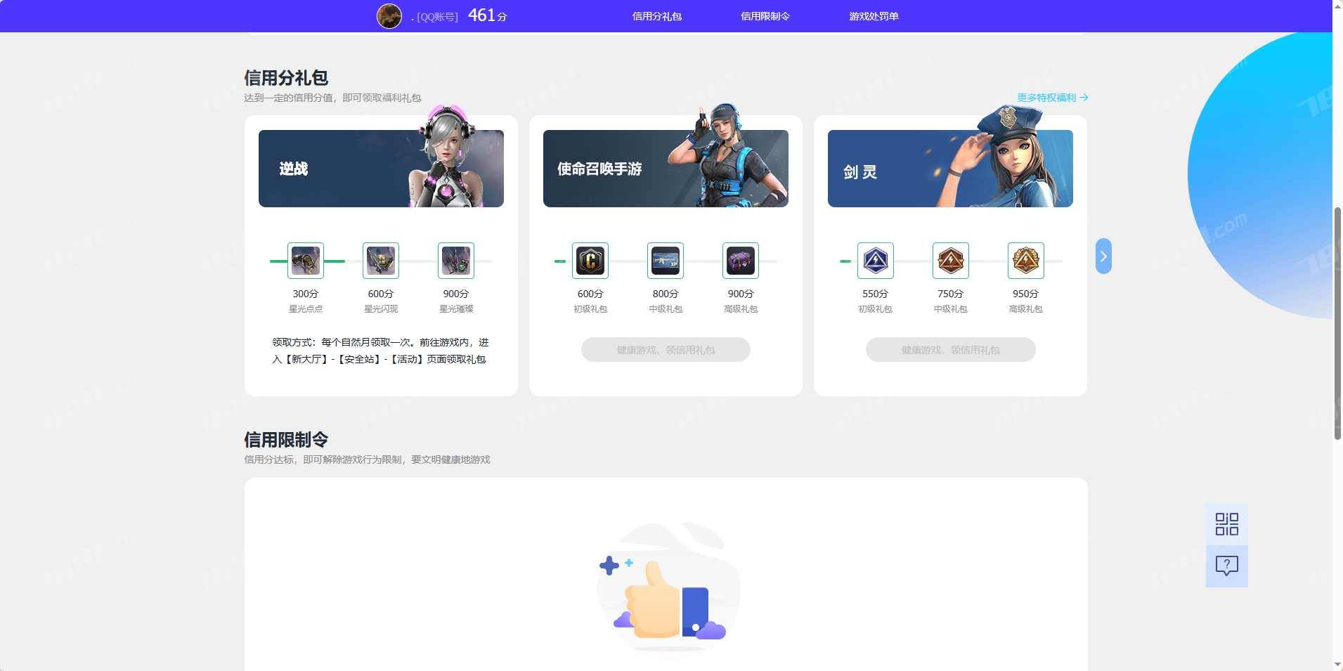Open the 剑灵 game banner
This screenshot has width=1343, height=671.
pyautogui.click(x=950, y=169)
